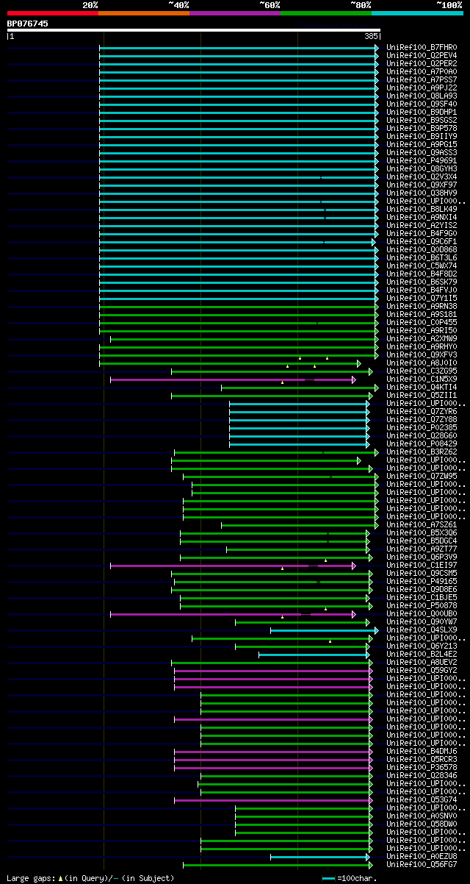The image size is (470, 884).
Task: Click the cyan ~100% legend segment
Action: (417, 13)
